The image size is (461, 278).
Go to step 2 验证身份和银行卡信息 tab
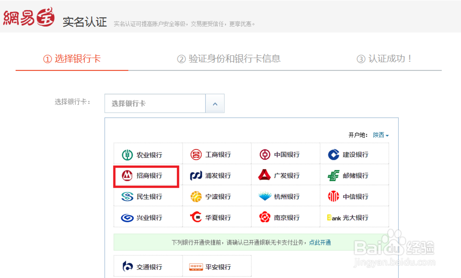(x=229, y=59)
